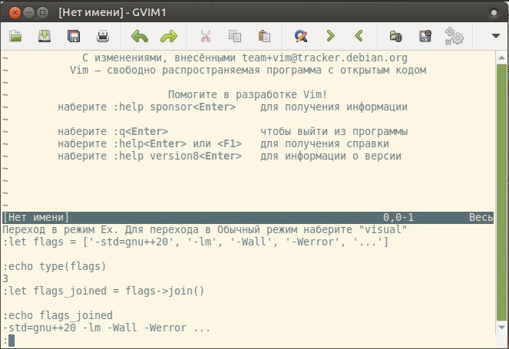Click the 'team+vim@tracker.debian.org' text
The width and height of the screenshot is (509, 349).
(x=325, y=58)
